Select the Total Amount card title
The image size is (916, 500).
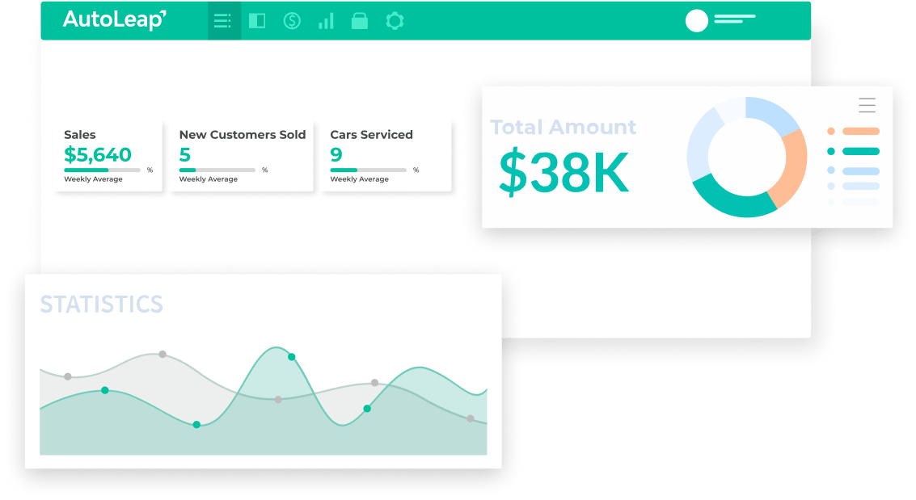(564, 127)
